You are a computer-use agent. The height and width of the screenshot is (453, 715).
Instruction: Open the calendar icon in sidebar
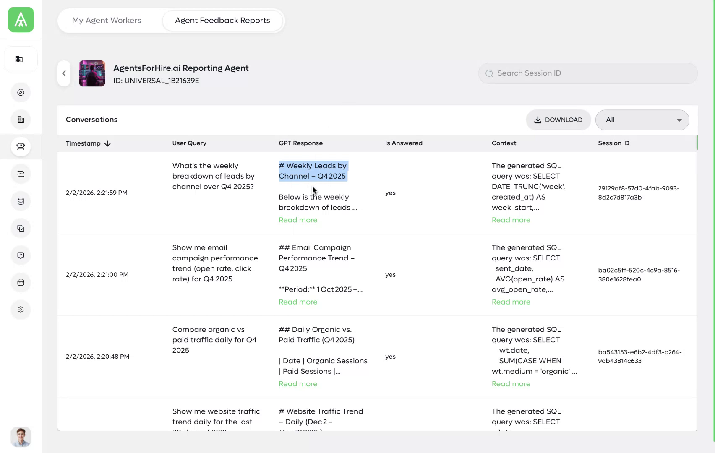pos(21,283)
